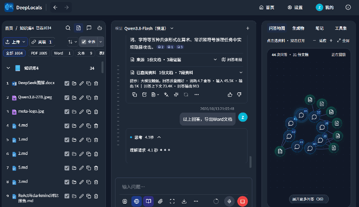
Task: Filter files by Word 1
Action: [x=62, y=53]
